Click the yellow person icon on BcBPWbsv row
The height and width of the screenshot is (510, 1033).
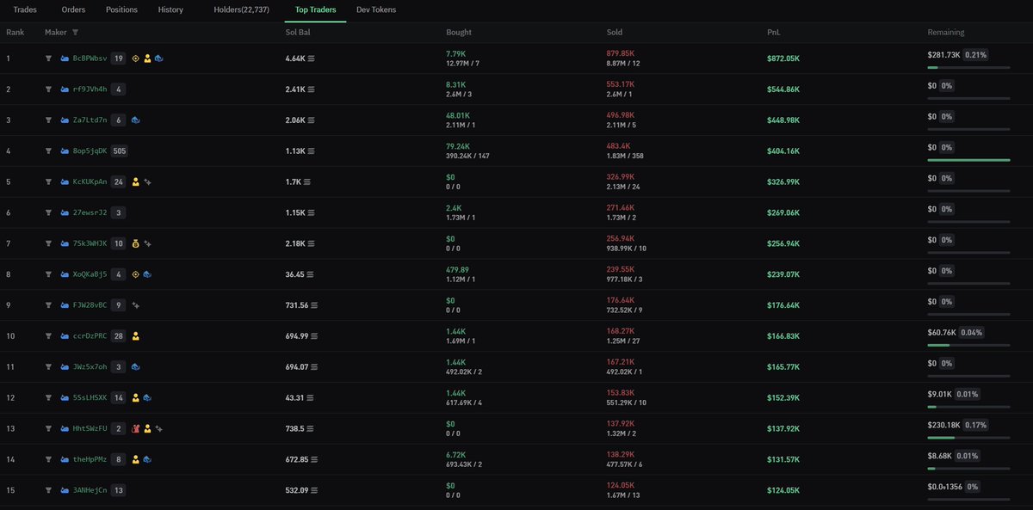[147, 58]
